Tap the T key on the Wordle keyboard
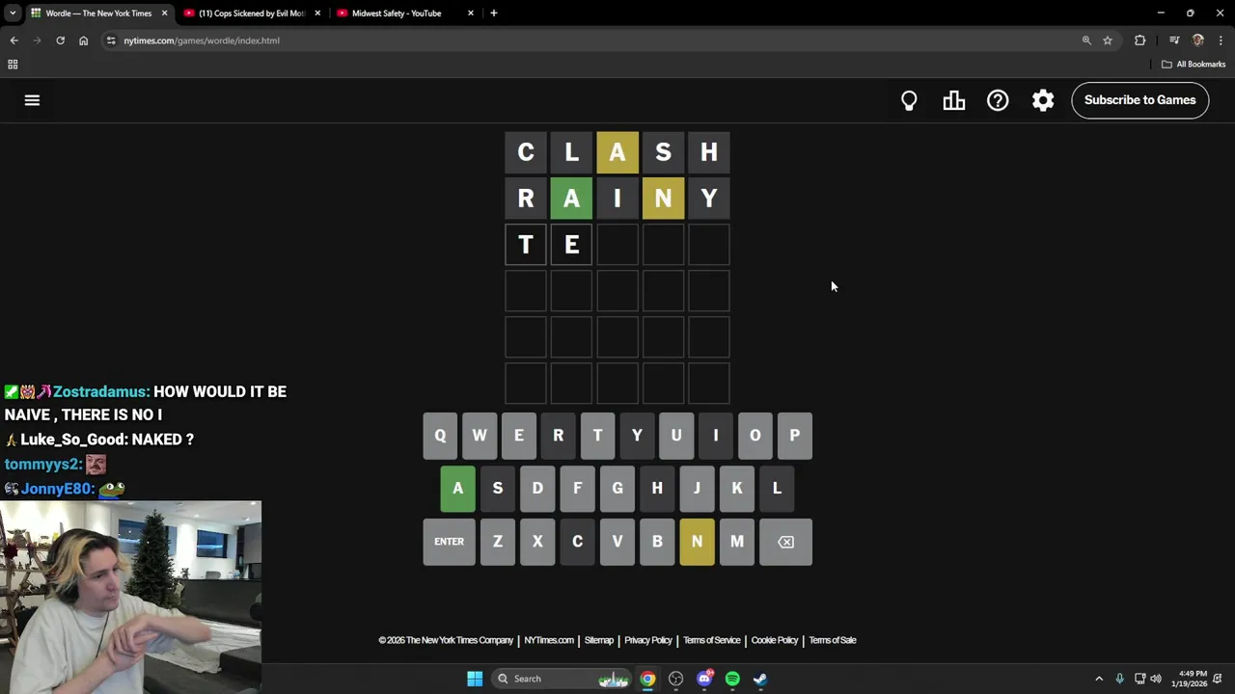The image size is (1235, 694). 597,436
